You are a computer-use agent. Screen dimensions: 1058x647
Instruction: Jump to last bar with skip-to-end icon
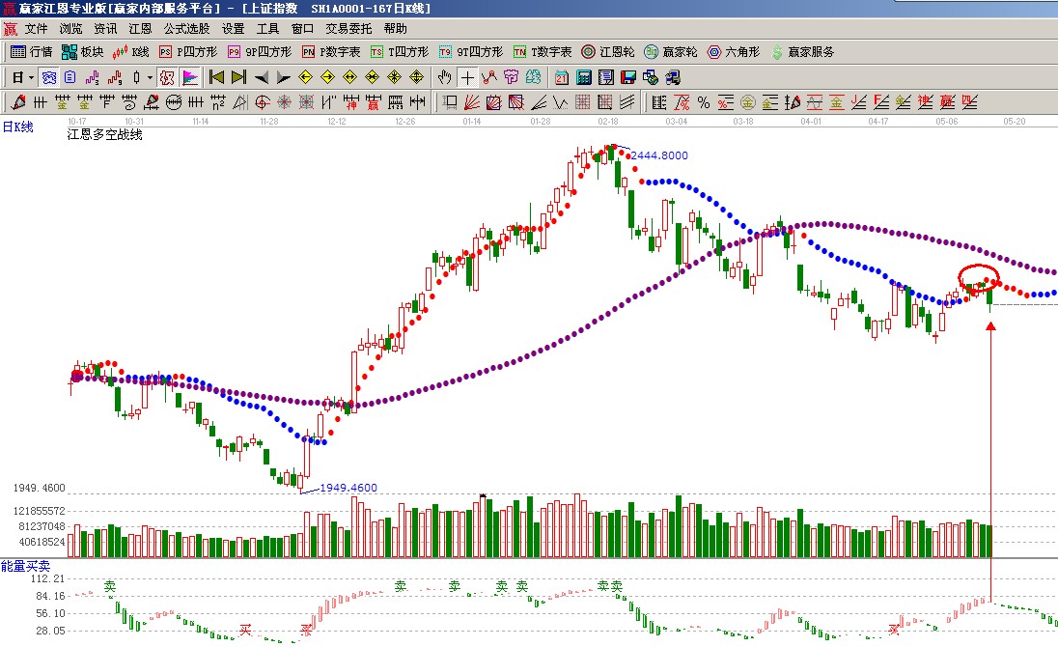click(x=238, y=77)
